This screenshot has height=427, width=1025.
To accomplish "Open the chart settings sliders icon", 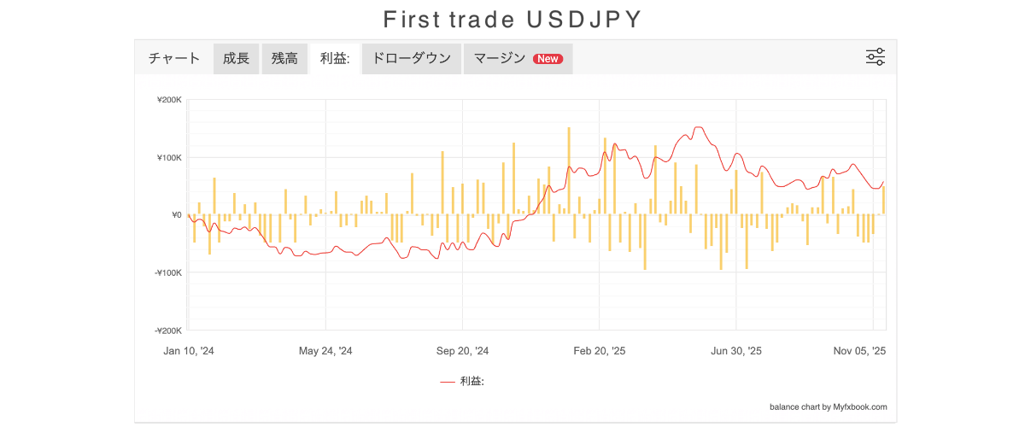I will tap(876, 58).
